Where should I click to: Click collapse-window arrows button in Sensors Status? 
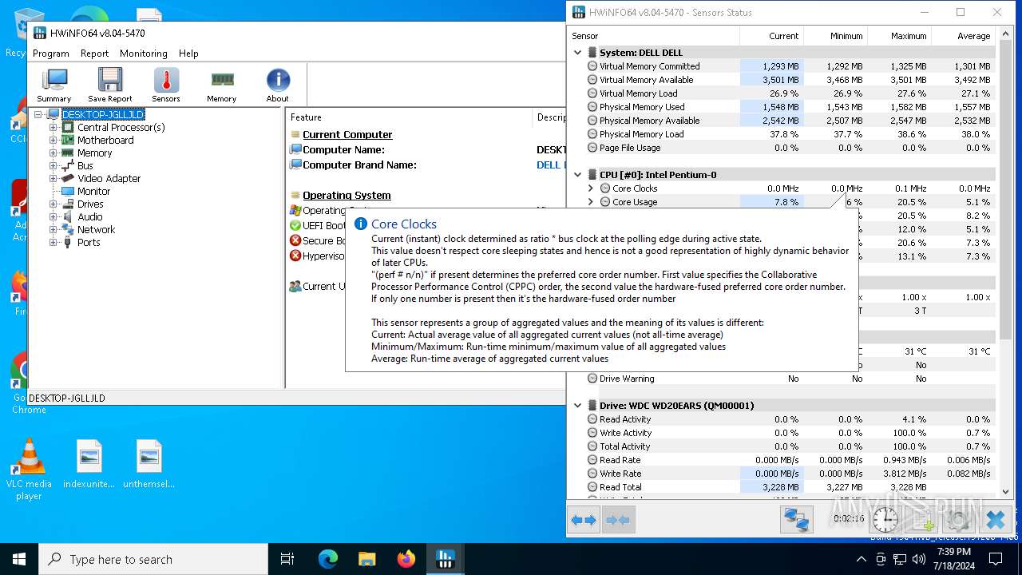point(619,520)
